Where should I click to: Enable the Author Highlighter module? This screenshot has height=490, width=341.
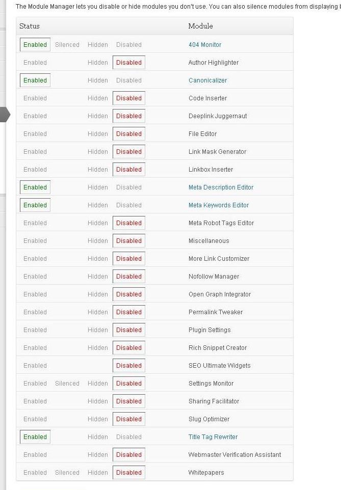[x=35, y=63]
